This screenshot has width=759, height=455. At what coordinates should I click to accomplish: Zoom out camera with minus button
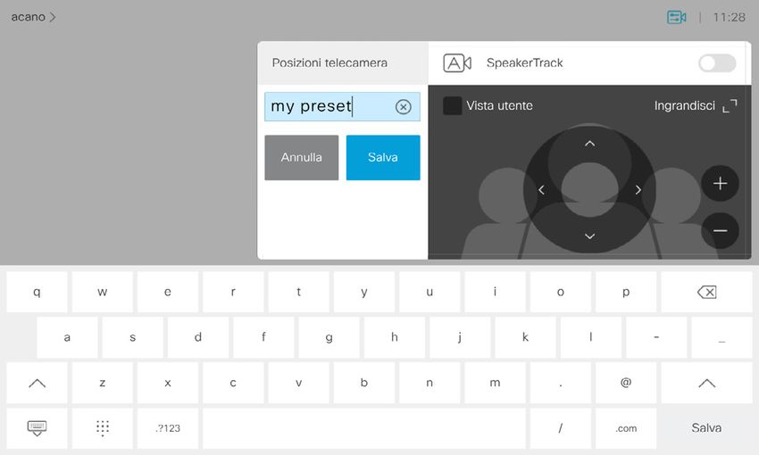(720, 231)
